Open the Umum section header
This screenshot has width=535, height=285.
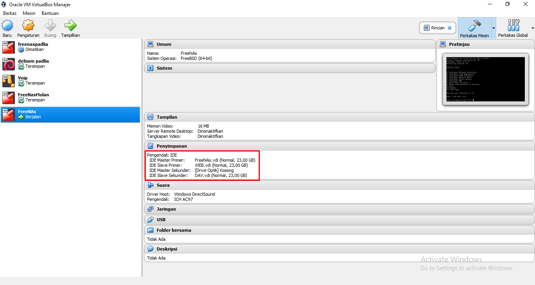(290, 44)
